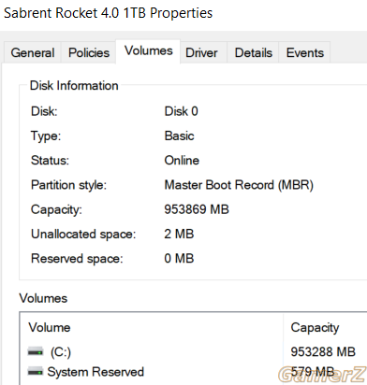Open the General tab

coord(33,52)
